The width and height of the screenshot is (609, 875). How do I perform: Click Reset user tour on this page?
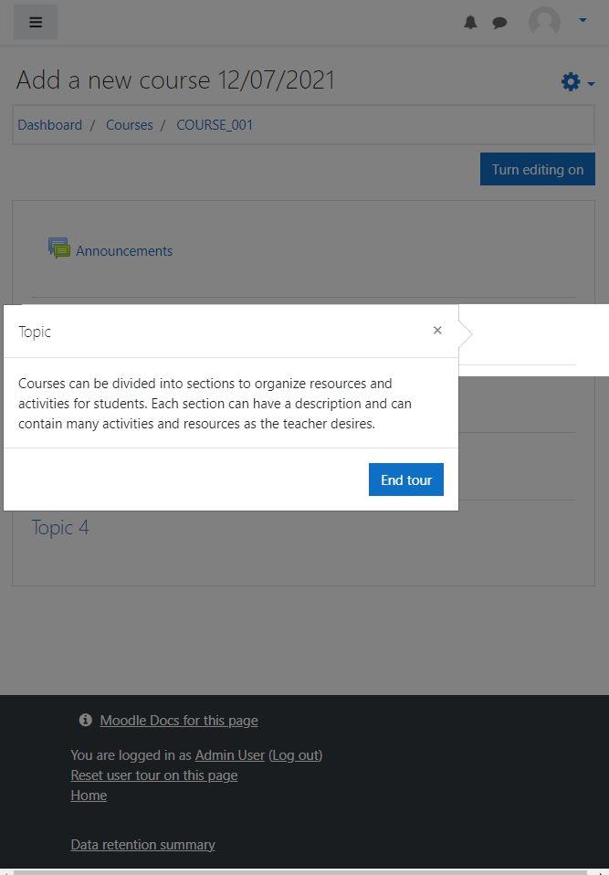(154, 775)
